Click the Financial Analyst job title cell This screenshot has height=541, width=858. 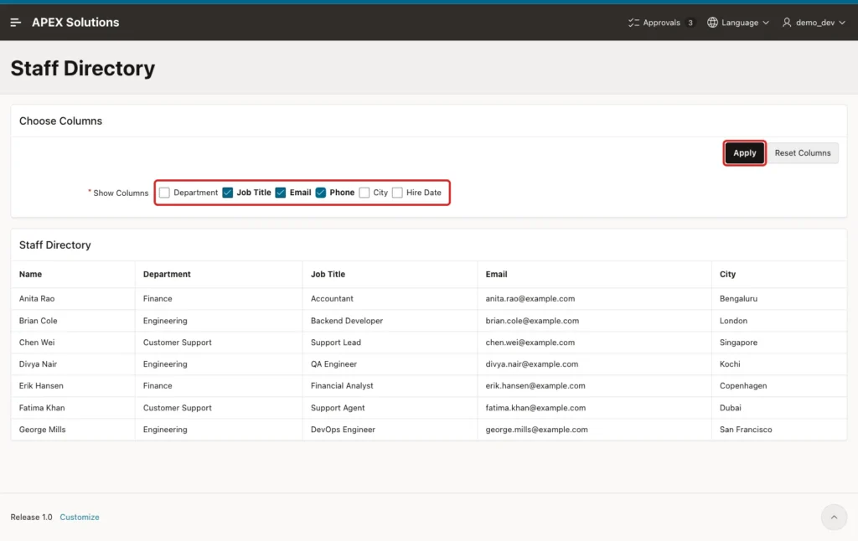click(x=390, y=385)
